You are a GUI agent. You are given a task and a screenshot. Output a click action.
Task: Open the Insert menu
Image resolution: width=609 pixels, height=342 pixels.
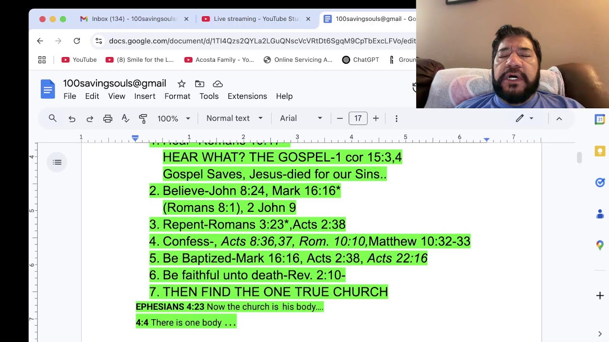[145, 96]
